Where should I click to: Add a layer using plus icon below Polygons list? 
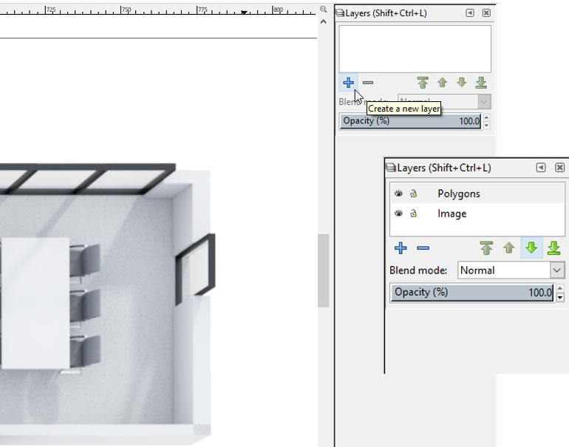click(401, 248)
